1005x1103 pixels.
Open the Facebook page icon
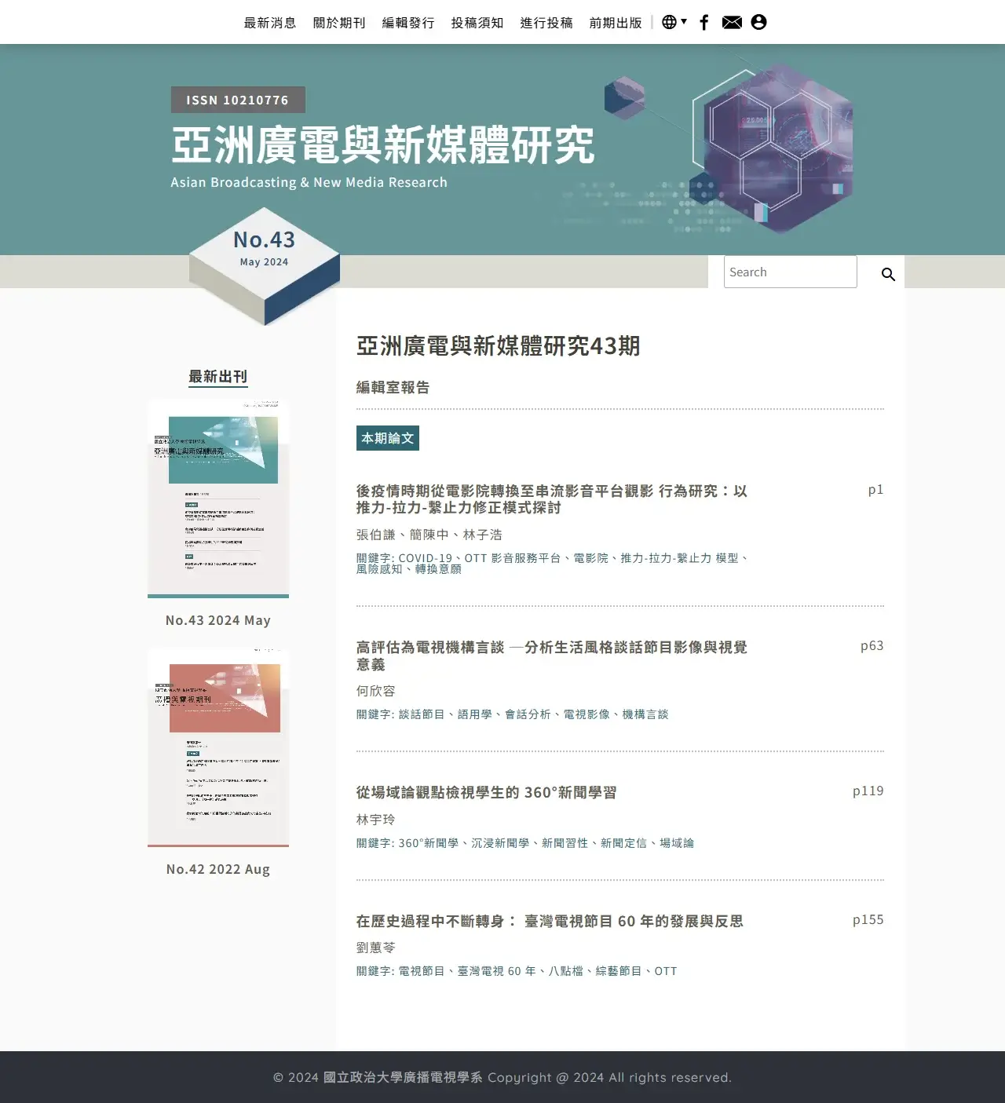[x=704, y=22]
